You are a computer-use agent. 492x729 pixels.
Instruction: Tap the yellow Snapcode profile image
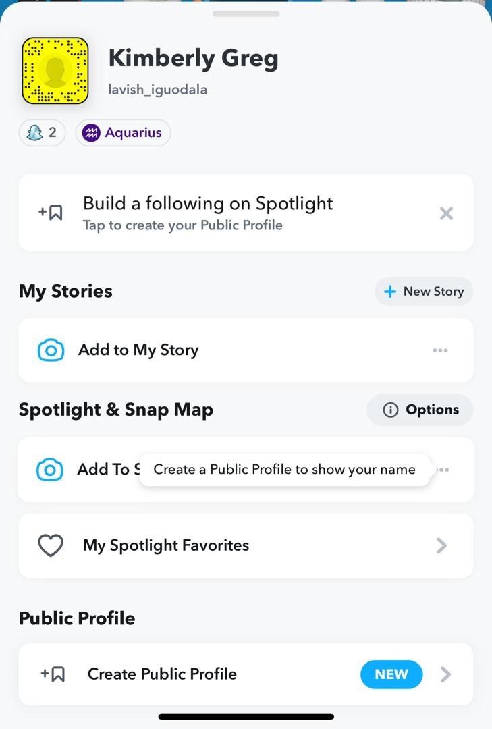(x=55, y=71)
